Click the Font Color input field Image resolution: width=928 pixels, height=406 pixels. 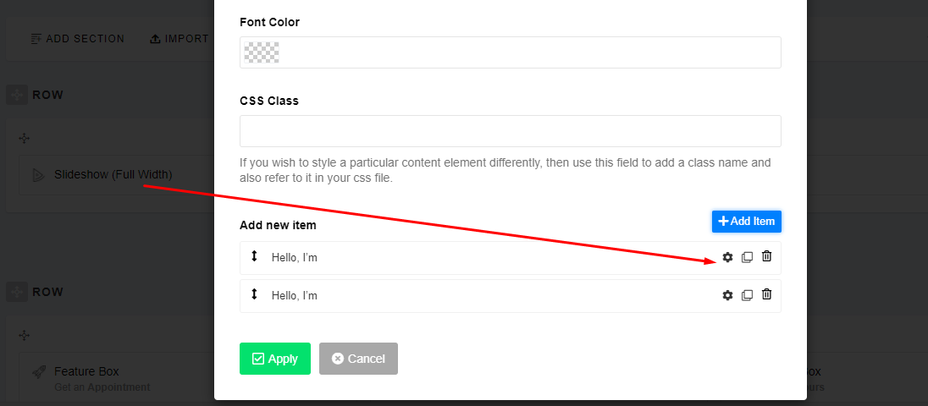525,52
